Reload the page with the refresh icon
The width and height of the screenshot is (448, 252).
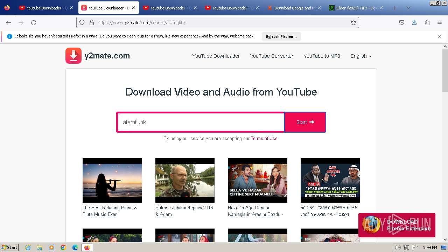[34, 22]
